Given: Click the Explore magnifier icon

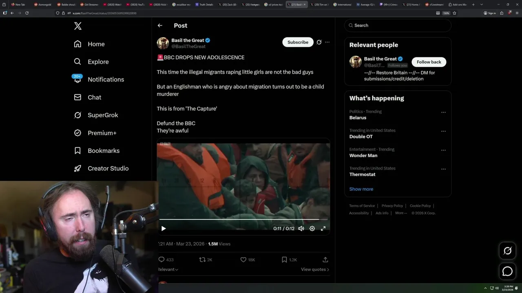Looking at the screenshot, I should (x=77, y=62).
